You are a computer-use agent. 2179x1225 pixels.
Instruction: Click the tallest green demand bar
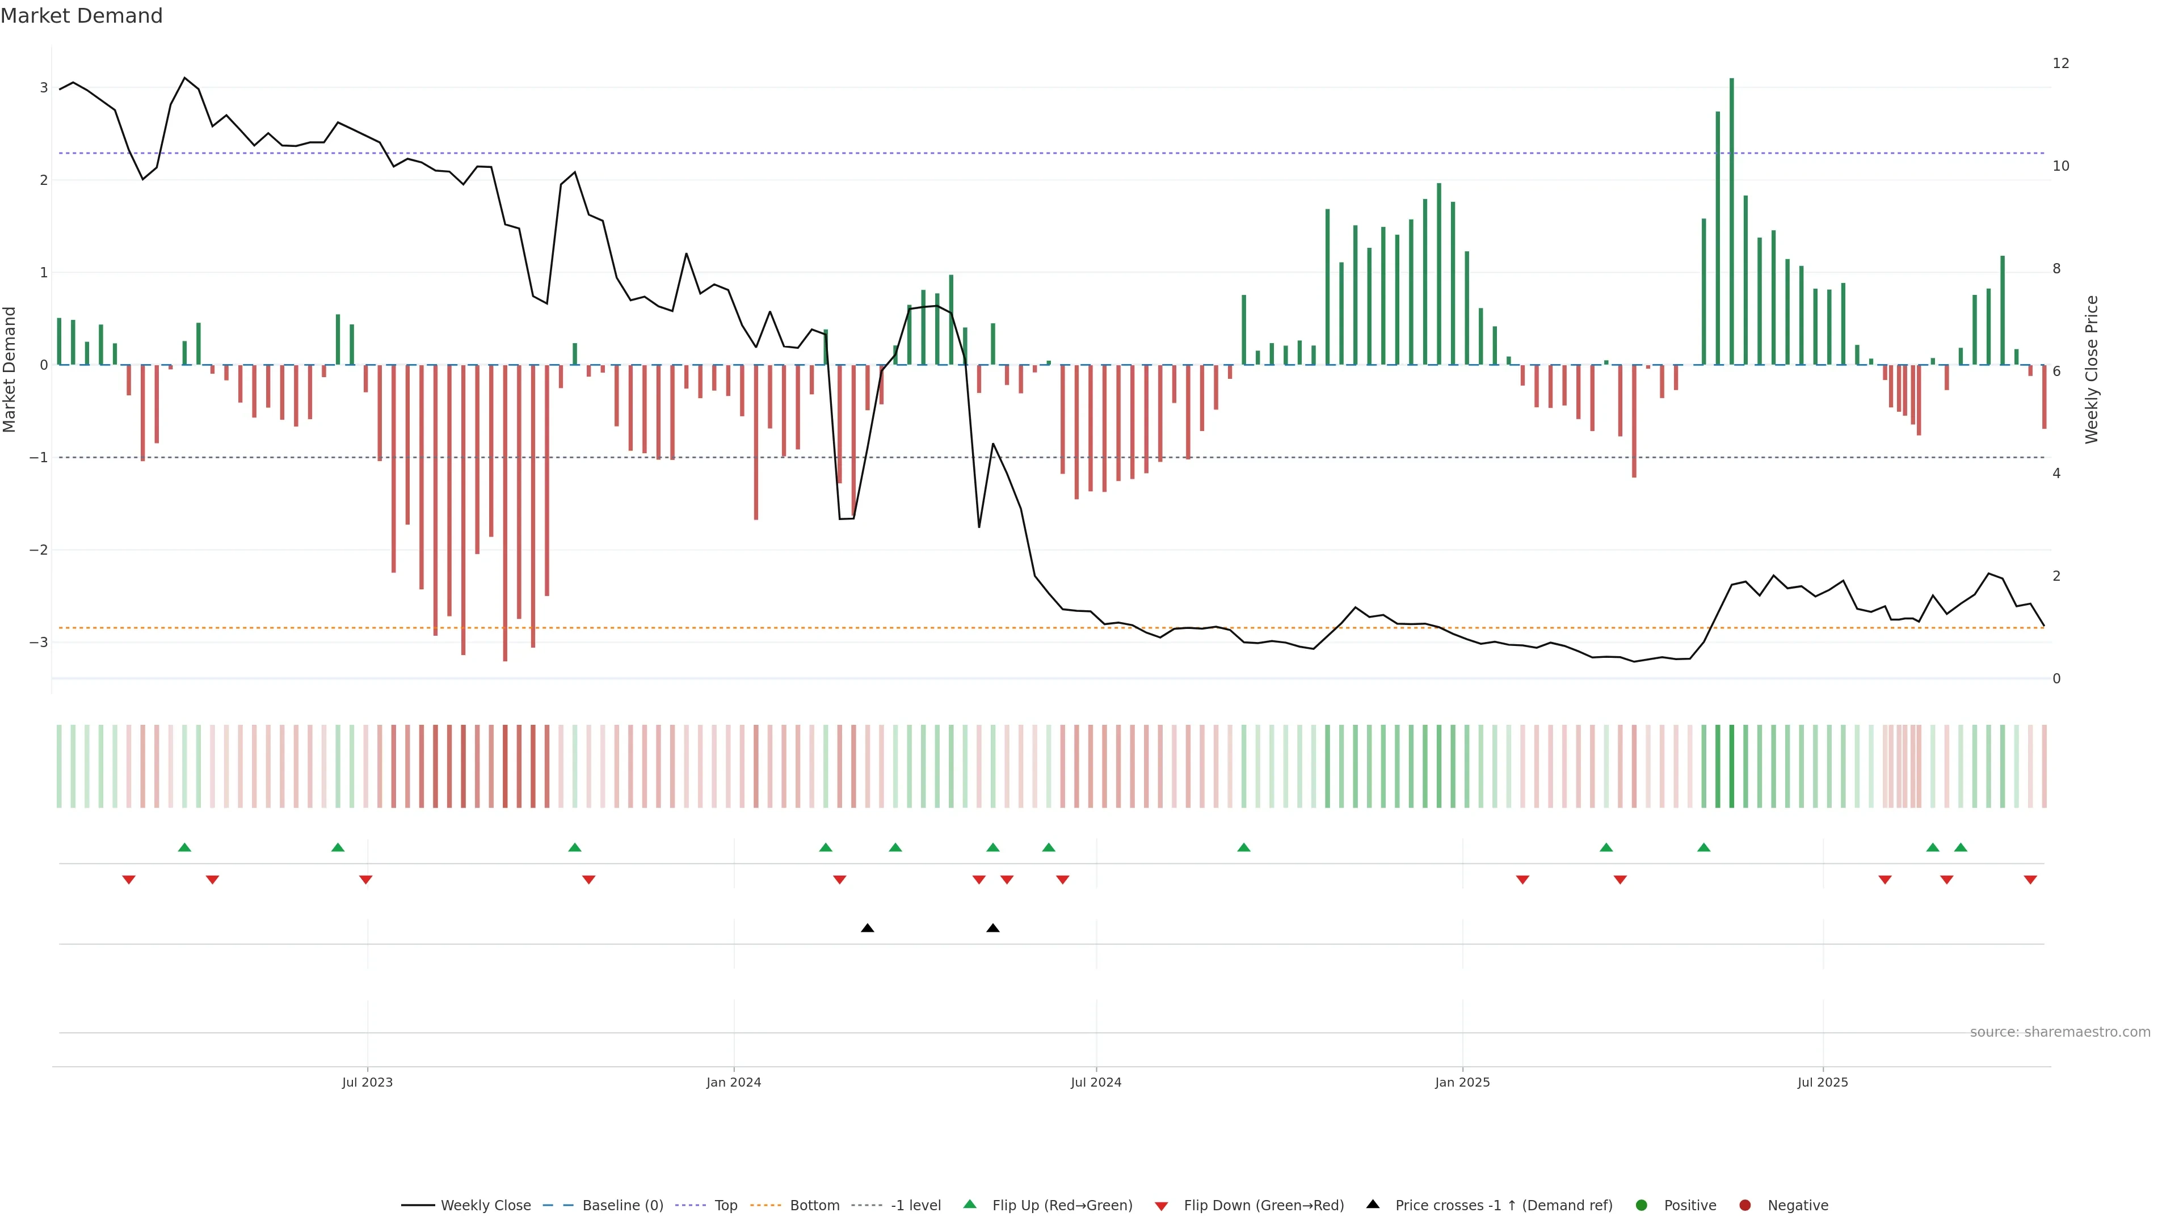point(1731,220)
